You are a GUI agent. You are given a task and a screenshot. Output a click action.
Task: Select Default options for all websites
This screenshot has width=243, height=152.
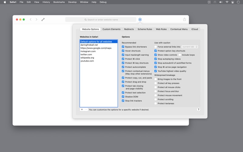pos(98,42)
